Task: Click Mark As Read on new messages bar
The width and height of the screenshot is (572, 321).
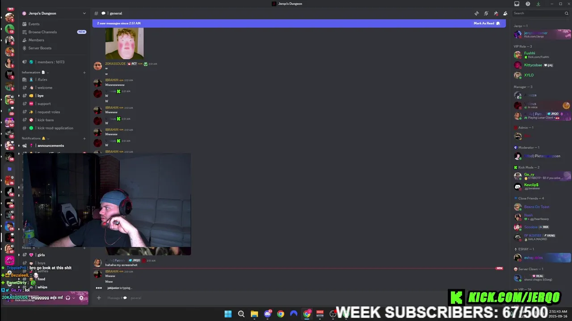Action: pos(487,23)
